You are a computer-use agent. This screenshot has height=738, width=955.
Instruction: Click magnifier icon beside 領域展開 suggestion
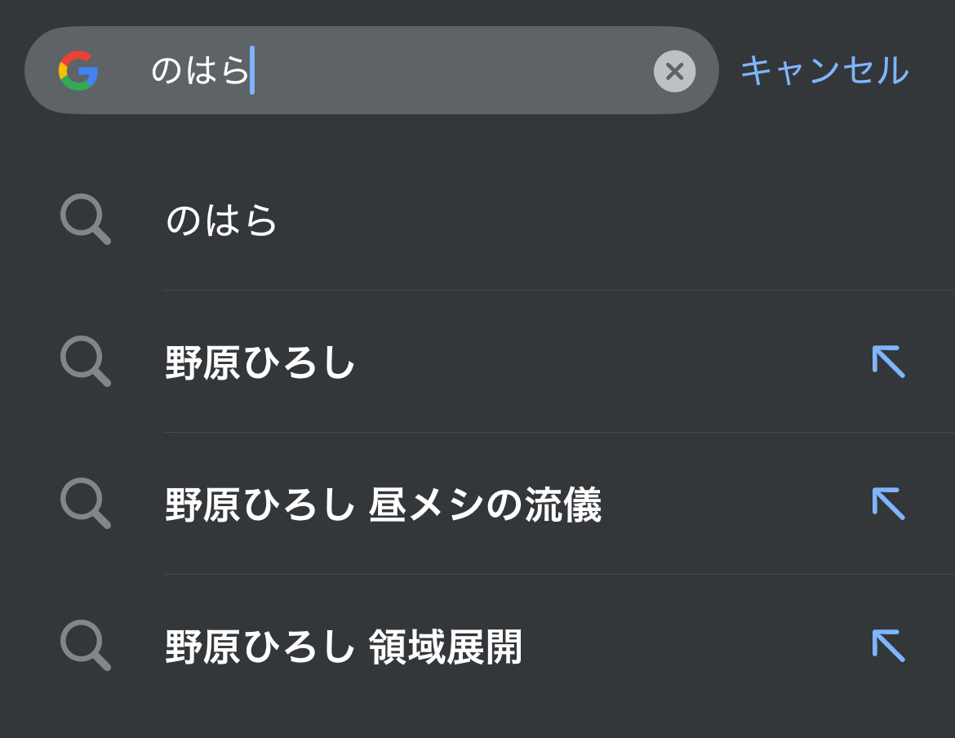(85, 645)
